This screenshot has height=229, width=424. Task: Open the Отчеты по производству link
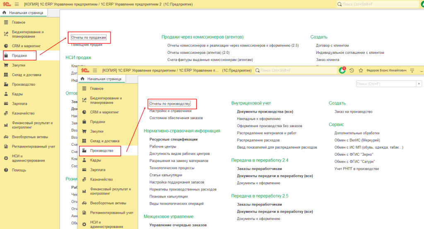click(x=169, y=104)
